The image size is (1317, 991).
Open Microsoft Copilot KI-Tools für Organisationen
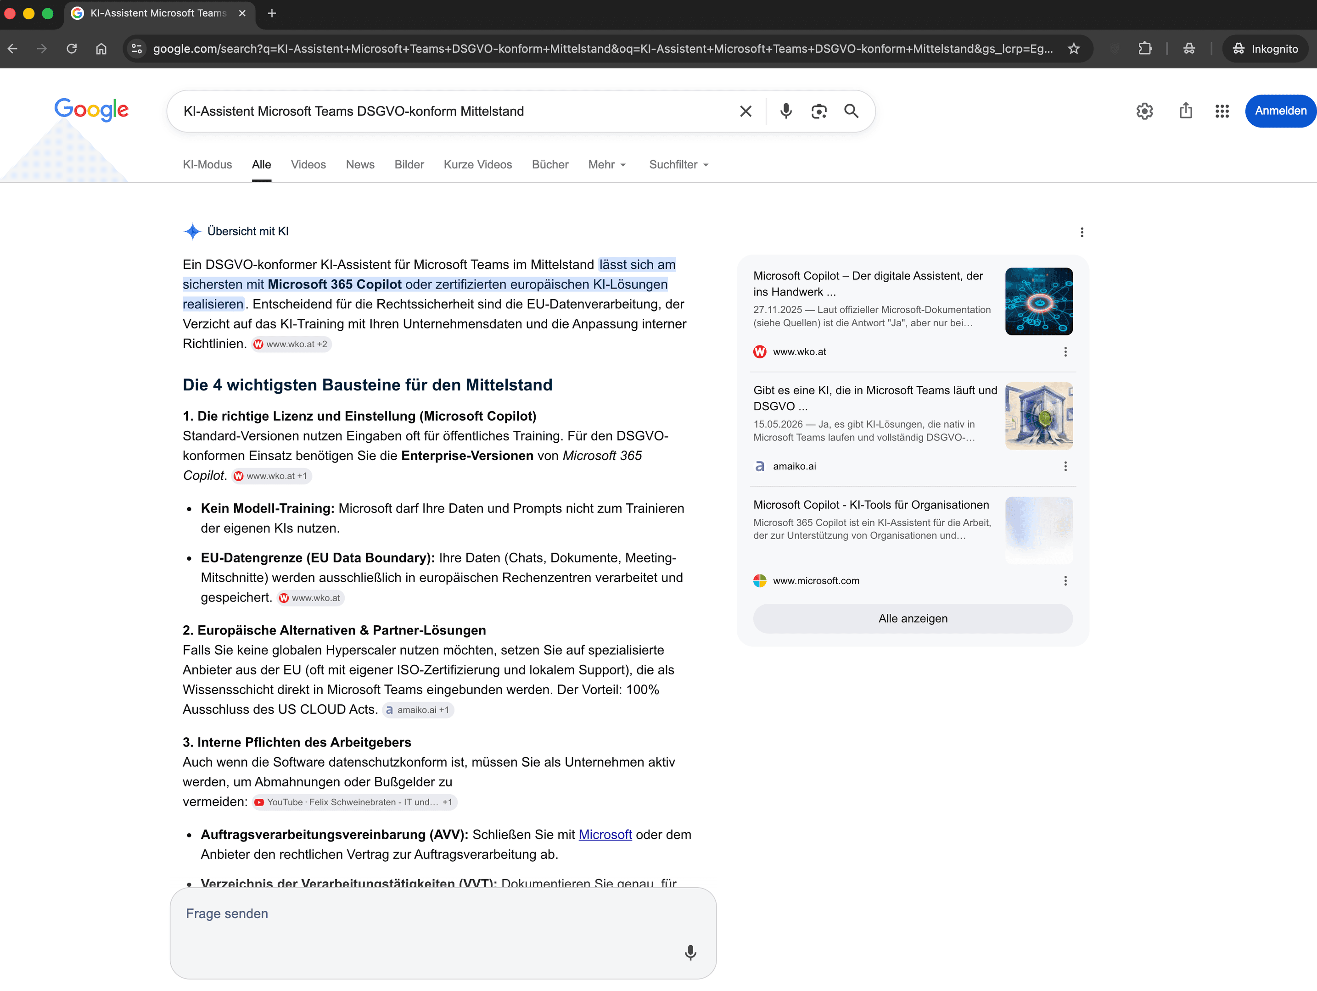pos(871,505)
